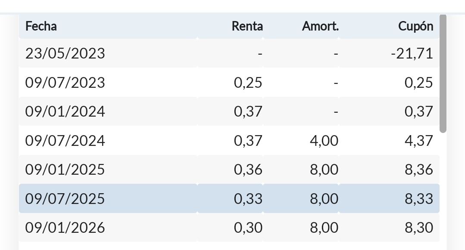Click the Fecha column header

click(x=41, y=26)
